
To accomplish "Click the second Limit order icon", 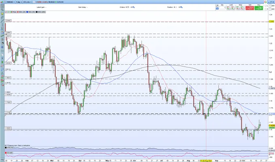I will [233, 8].
